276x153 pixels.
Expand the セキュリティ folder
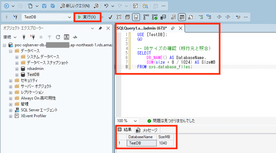pos(10,81)
